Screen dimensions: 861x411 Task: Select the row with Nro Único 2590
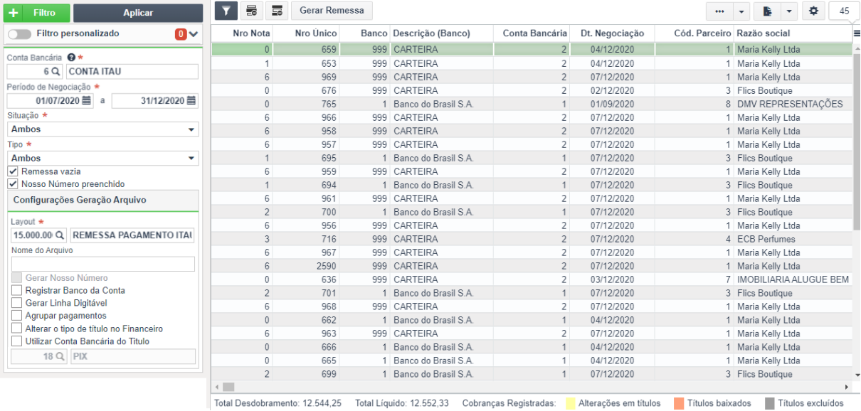532,266
